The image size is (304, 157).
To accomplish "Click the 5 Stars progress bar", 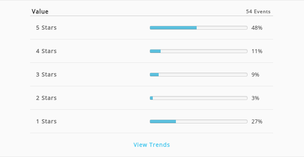I will coord(199,28).
